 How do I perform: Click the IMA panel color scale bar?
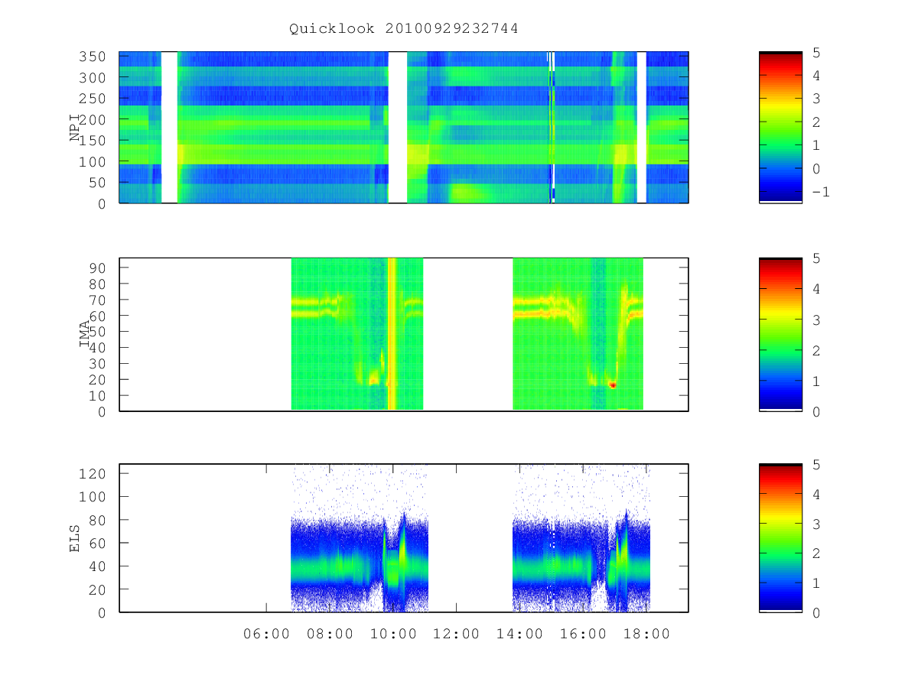coord(780,335)
